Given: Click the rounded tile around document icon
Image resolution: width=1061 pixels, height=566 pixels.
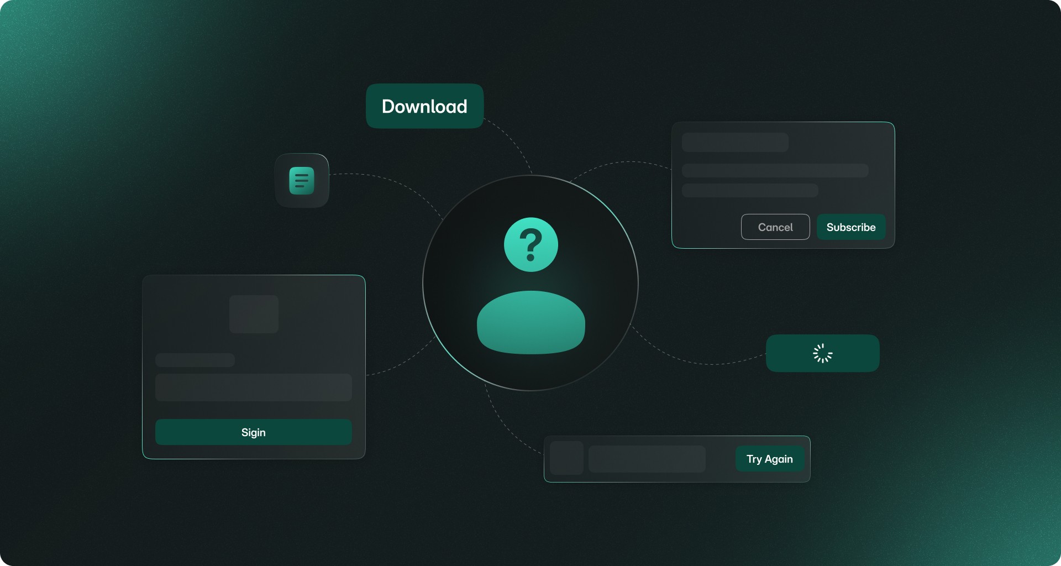Looking at the screenshot, I should [x=302, y=181].
